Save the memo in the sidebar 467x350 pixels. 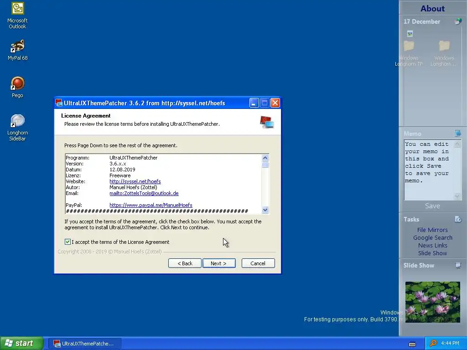coord(432,206)
